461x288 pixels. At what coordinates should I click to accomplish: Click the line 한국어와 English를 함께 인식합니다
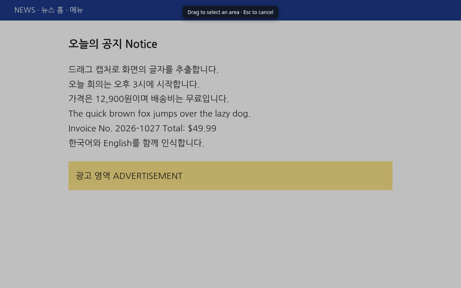tap(136, 143)
